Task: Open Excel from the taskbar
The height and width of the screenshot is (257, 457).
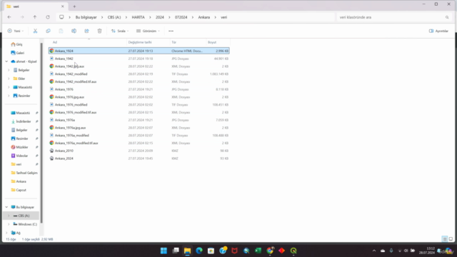Action: coord(258,251)
